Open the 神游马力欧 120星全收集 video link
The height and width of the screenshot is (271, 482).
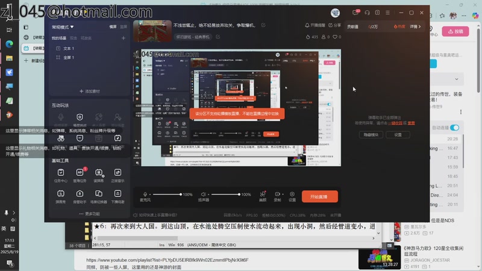[433, 251]
